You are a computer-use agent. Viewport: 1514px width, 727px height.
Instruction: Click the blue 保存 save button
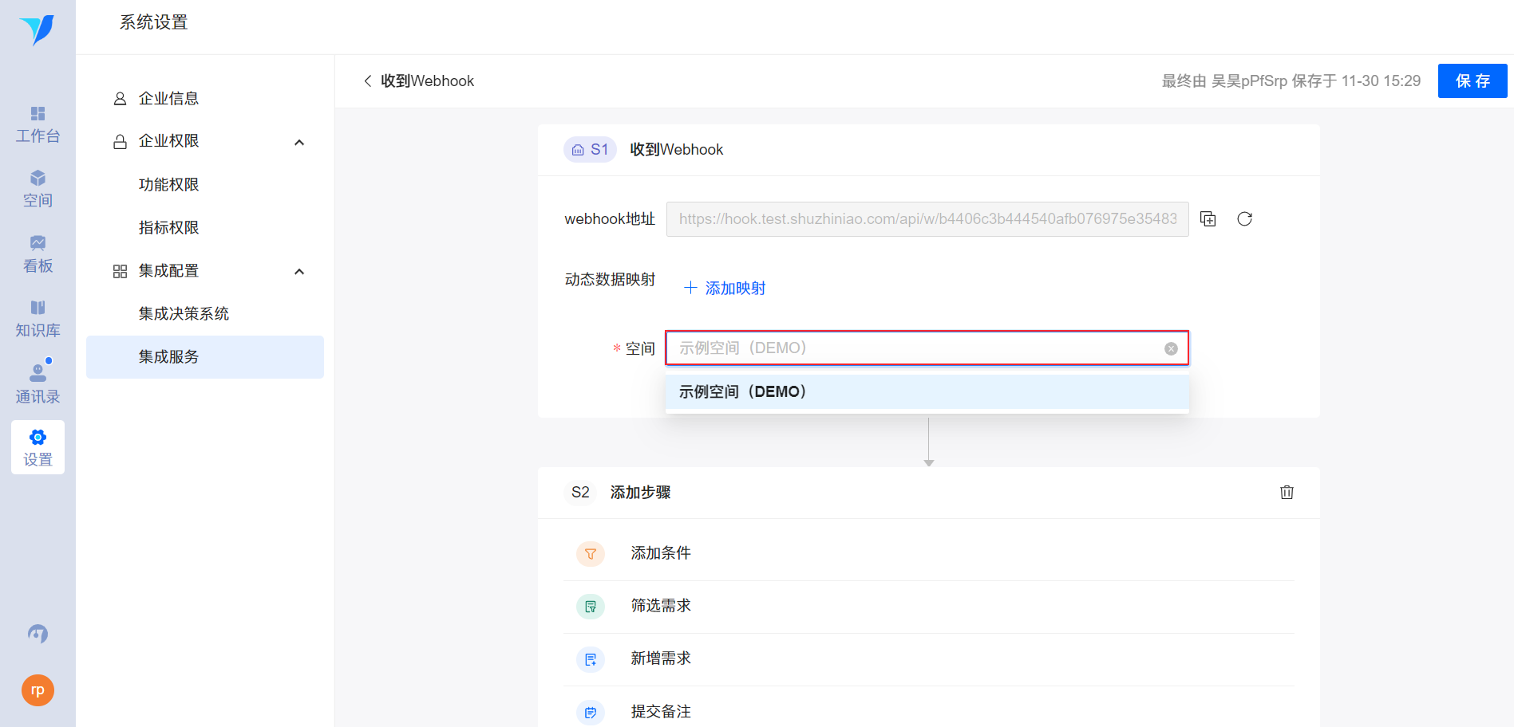pos(1472,81)
